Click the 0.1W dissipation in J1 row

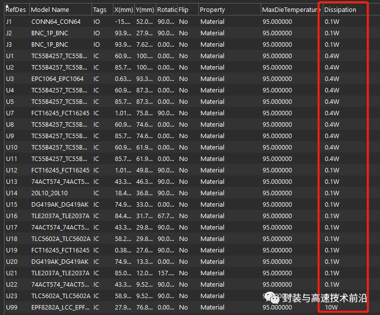332,22
